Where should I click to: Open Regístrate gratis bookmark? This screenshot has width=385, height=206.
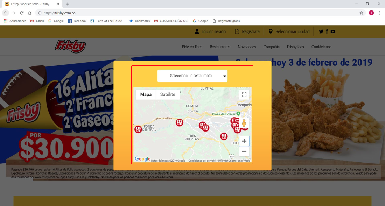[x=226, y=21]
